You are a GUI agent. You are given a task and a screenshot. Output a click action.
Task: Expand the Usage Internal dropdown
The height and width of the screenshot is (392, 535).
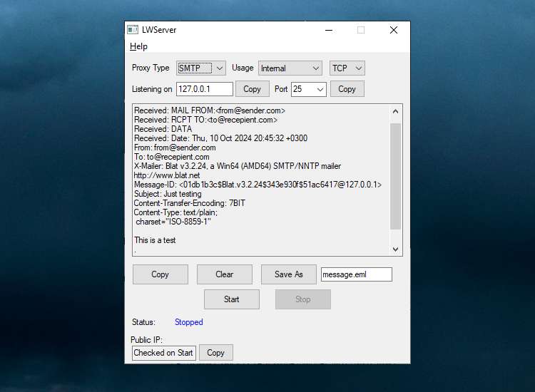point(290,68)
